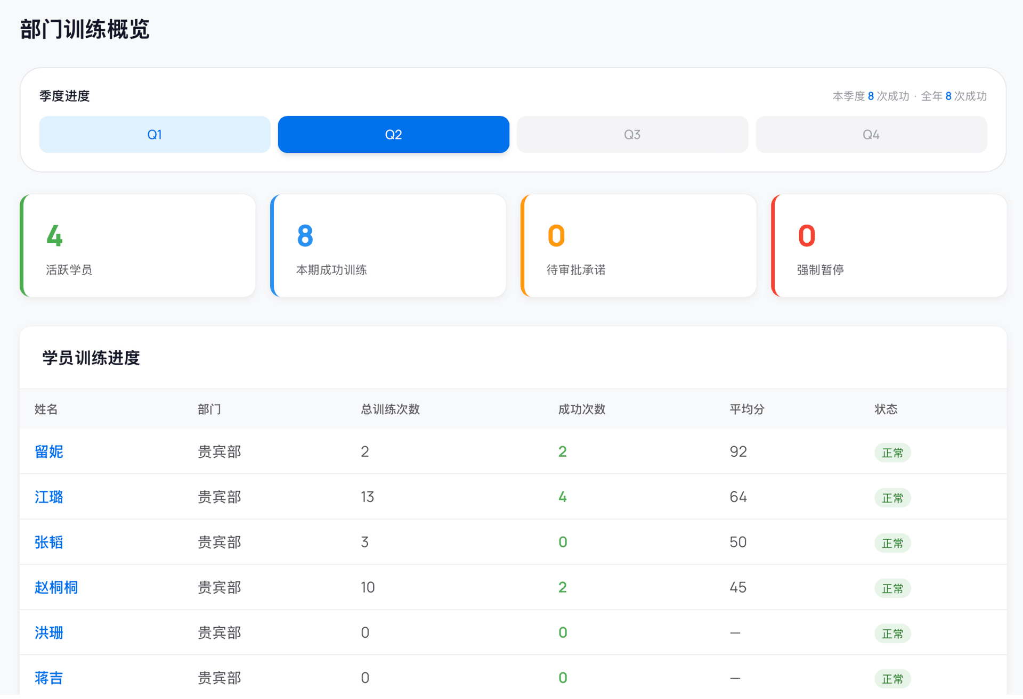Click the 本季度 8 次成功 summary text
Viewport: 1023px width, 699px height.
[871, 96]
